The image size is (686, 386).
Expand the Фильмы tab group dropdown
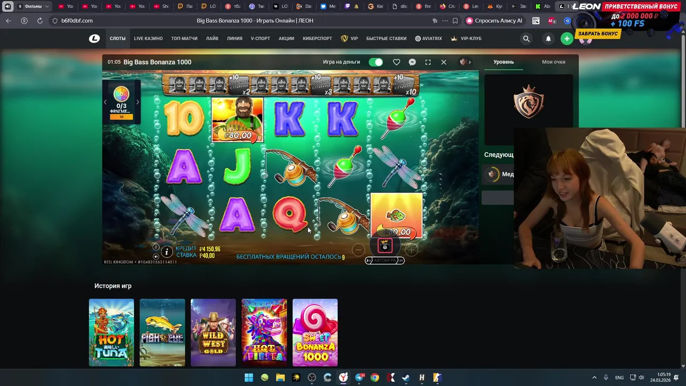click(x=47, y=6)
